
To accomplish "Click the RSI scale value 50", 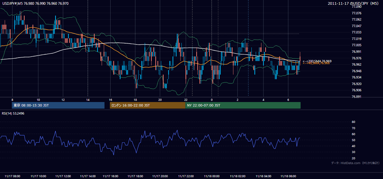I will click(x=353, y=140).
